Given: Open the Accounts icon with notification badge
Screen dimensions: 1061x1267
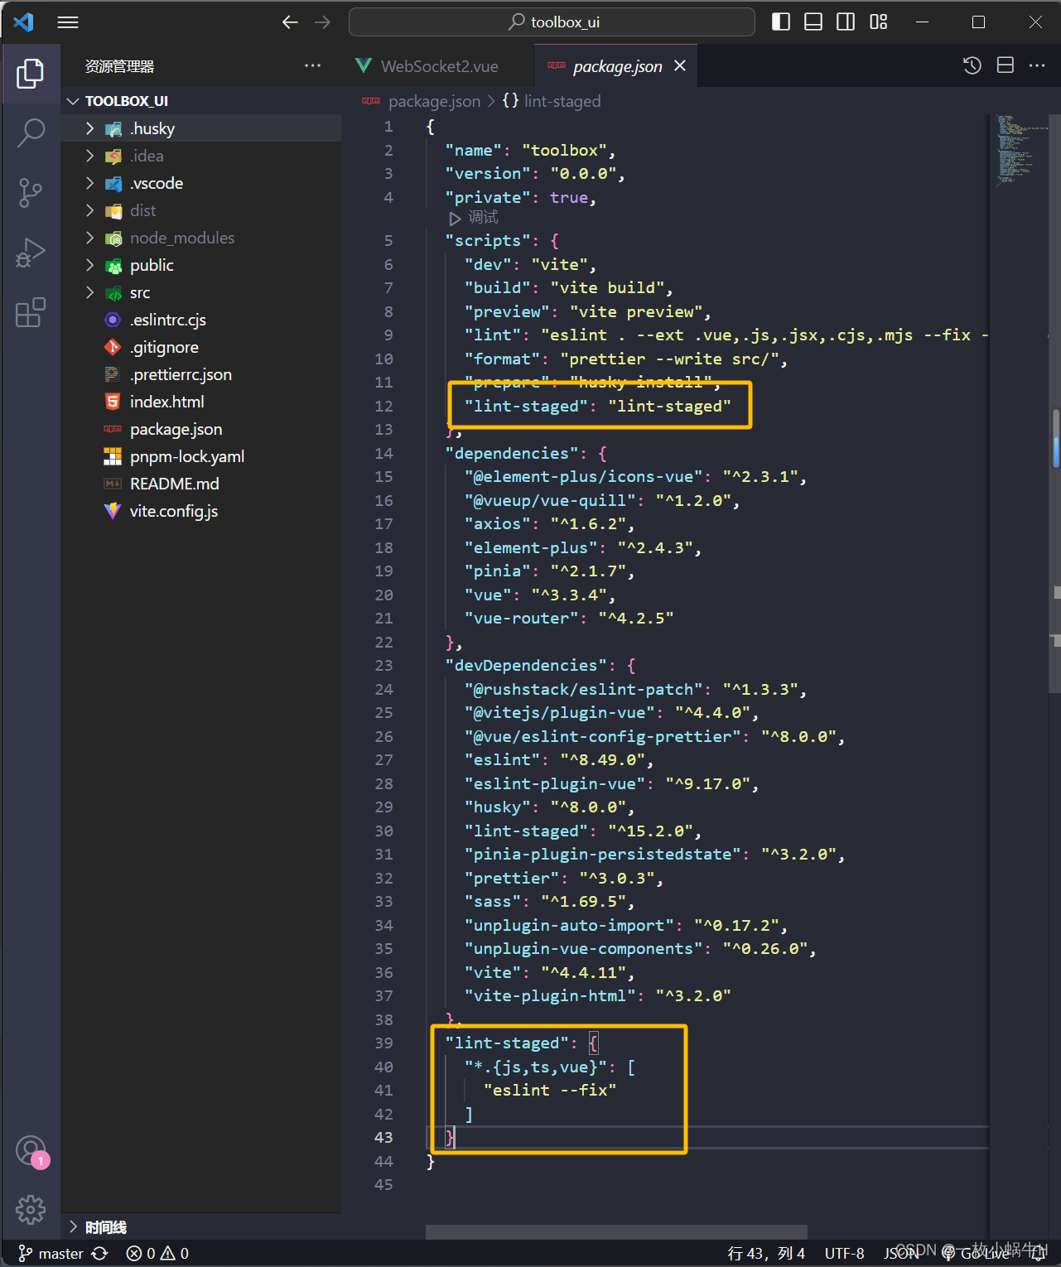Looking at the screenshot, I should [x=31, y=1151].
